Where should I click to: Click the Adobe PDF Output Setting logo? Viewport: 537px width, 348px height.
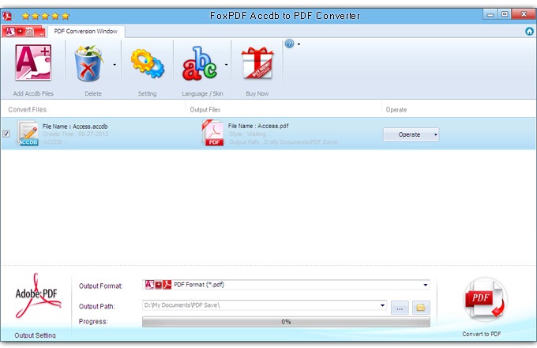click(x=37, y=297)
